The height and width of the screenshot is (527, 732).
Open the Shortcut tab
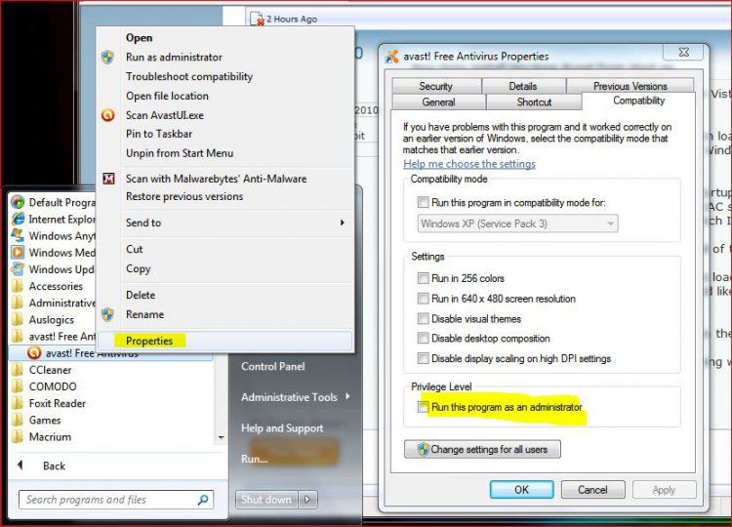coord(534,101)
